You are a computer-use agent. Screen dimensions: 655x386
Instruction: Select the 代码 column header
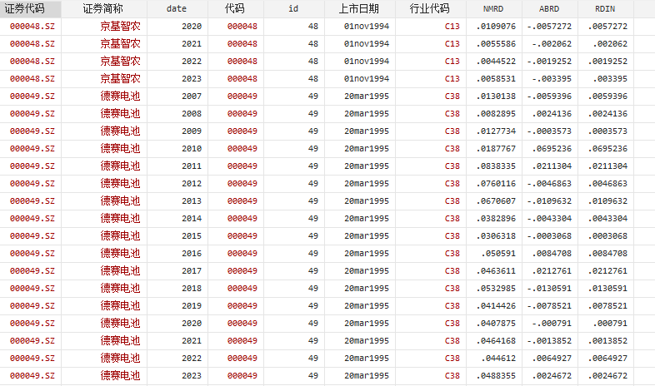(235, 9)
